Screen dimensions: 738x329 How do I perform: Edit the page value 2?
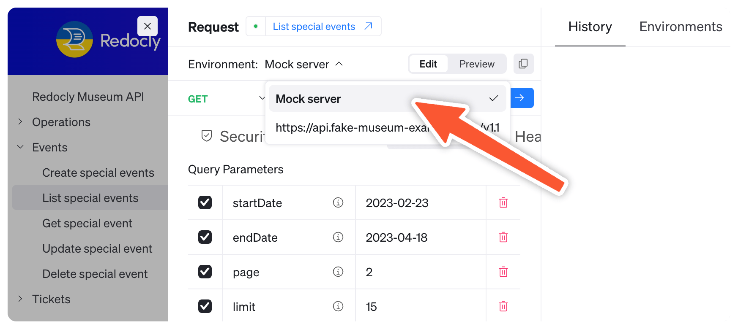click(x=421, y=272)
